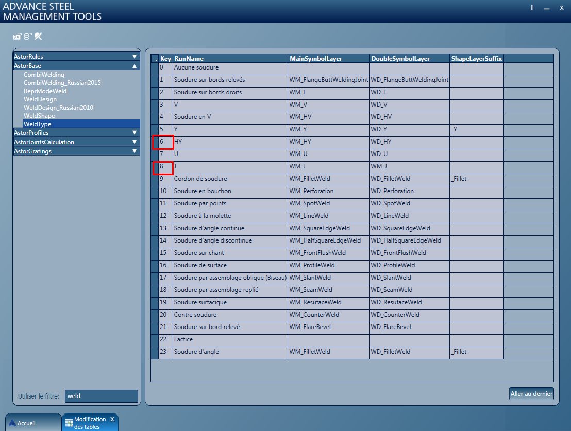Viewport: 571px width, 431px height.
Task: Click the 'WM_Perforation' cell
Action: pos(328,192)
